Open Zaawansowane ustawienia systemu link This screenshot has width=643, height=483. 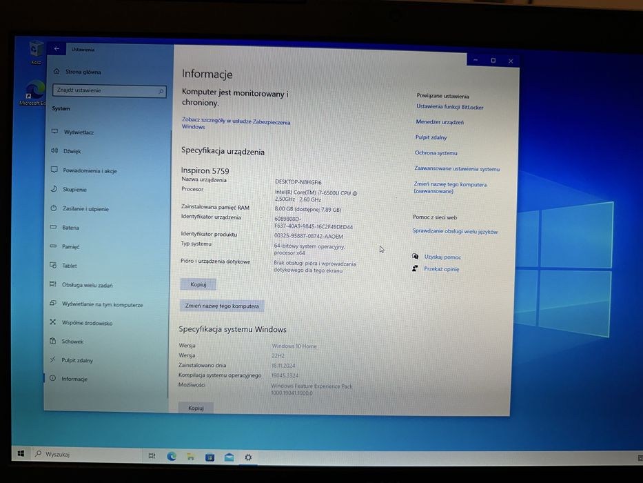coord(457,169)
